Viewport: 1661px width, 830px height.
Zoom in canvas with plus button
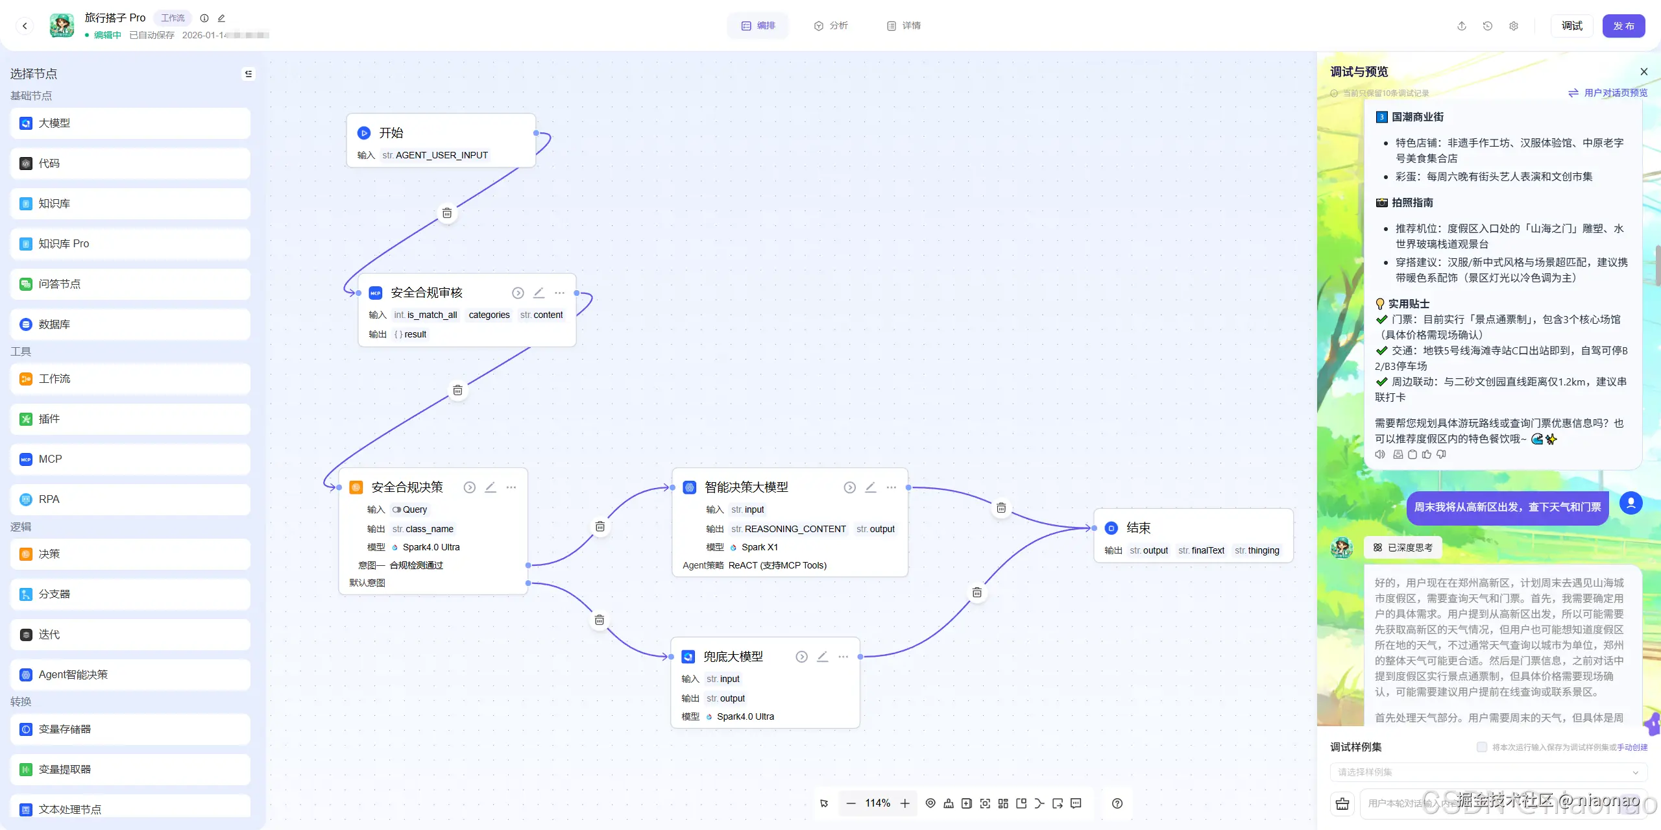905,803
